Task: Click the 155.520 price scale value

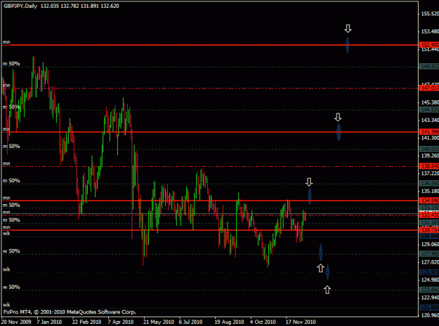Action: tap(430, 14)
